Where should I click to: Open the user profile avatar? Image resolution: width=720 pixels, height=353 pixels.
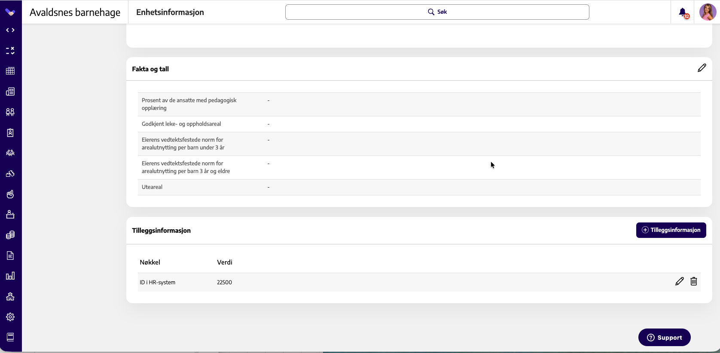(708, 12)
